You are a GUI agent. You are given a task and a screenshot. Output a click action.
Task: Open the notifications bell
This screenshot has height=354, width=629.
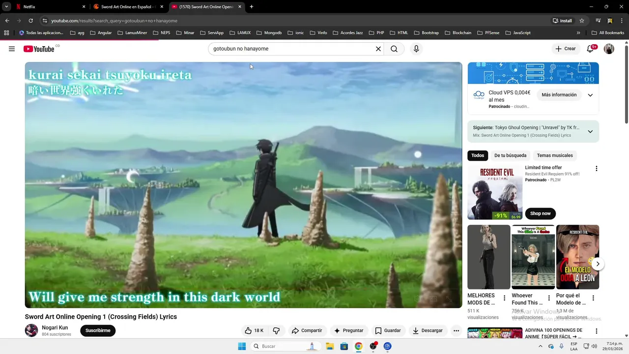click(590, 49)
